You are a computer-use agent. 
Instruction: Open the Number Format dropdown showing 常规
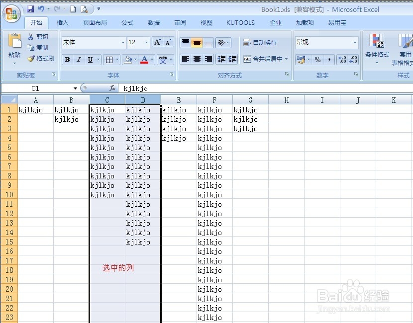[x=354, y=43]
